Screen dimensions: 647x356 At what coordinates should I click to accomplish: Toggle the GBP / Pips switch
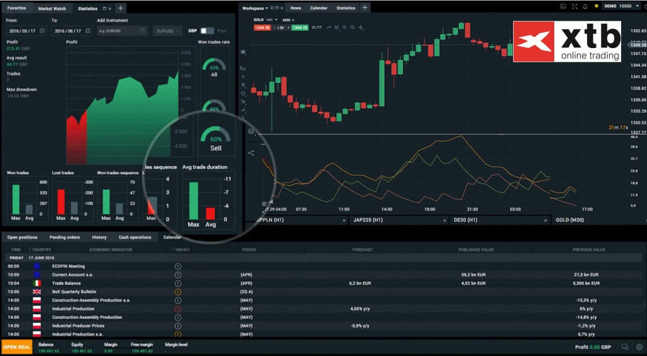click(207, 30)
